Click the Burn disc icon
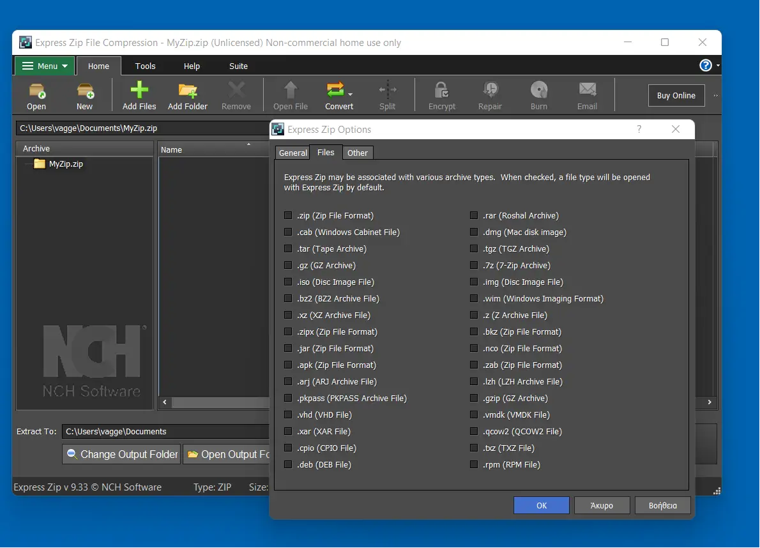 pyautogui.click(x=538, y=89)
